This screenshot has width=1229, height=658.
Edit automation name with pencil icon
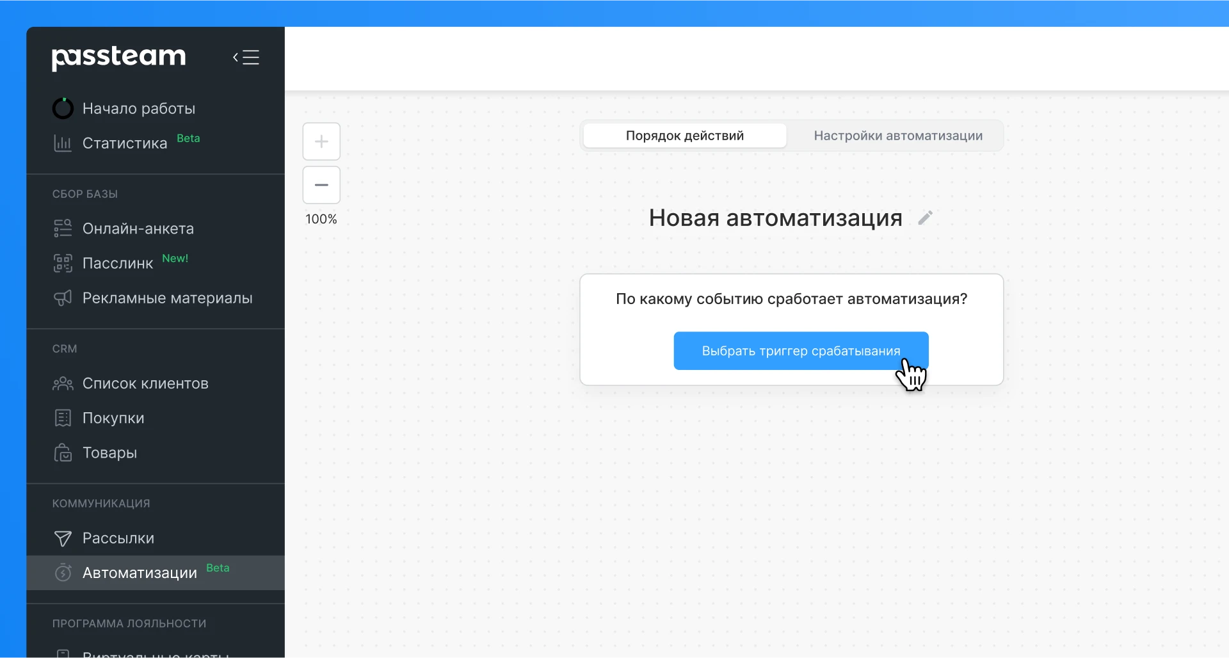pyautogui.click(x=925, y=218)
